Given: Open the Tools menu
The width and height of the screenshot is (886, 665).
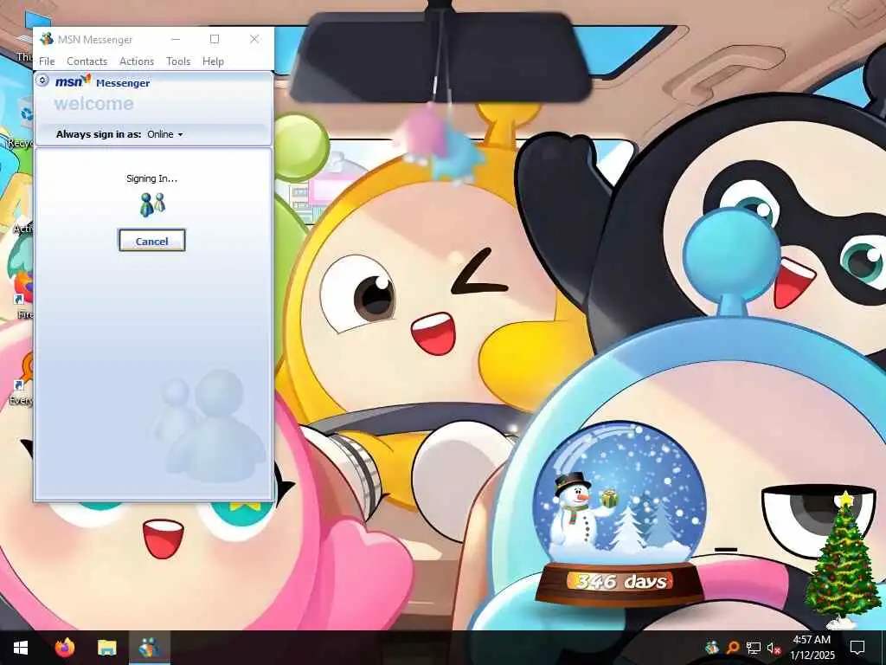Looking at the screenshot, I should click(x=178, y=61).
